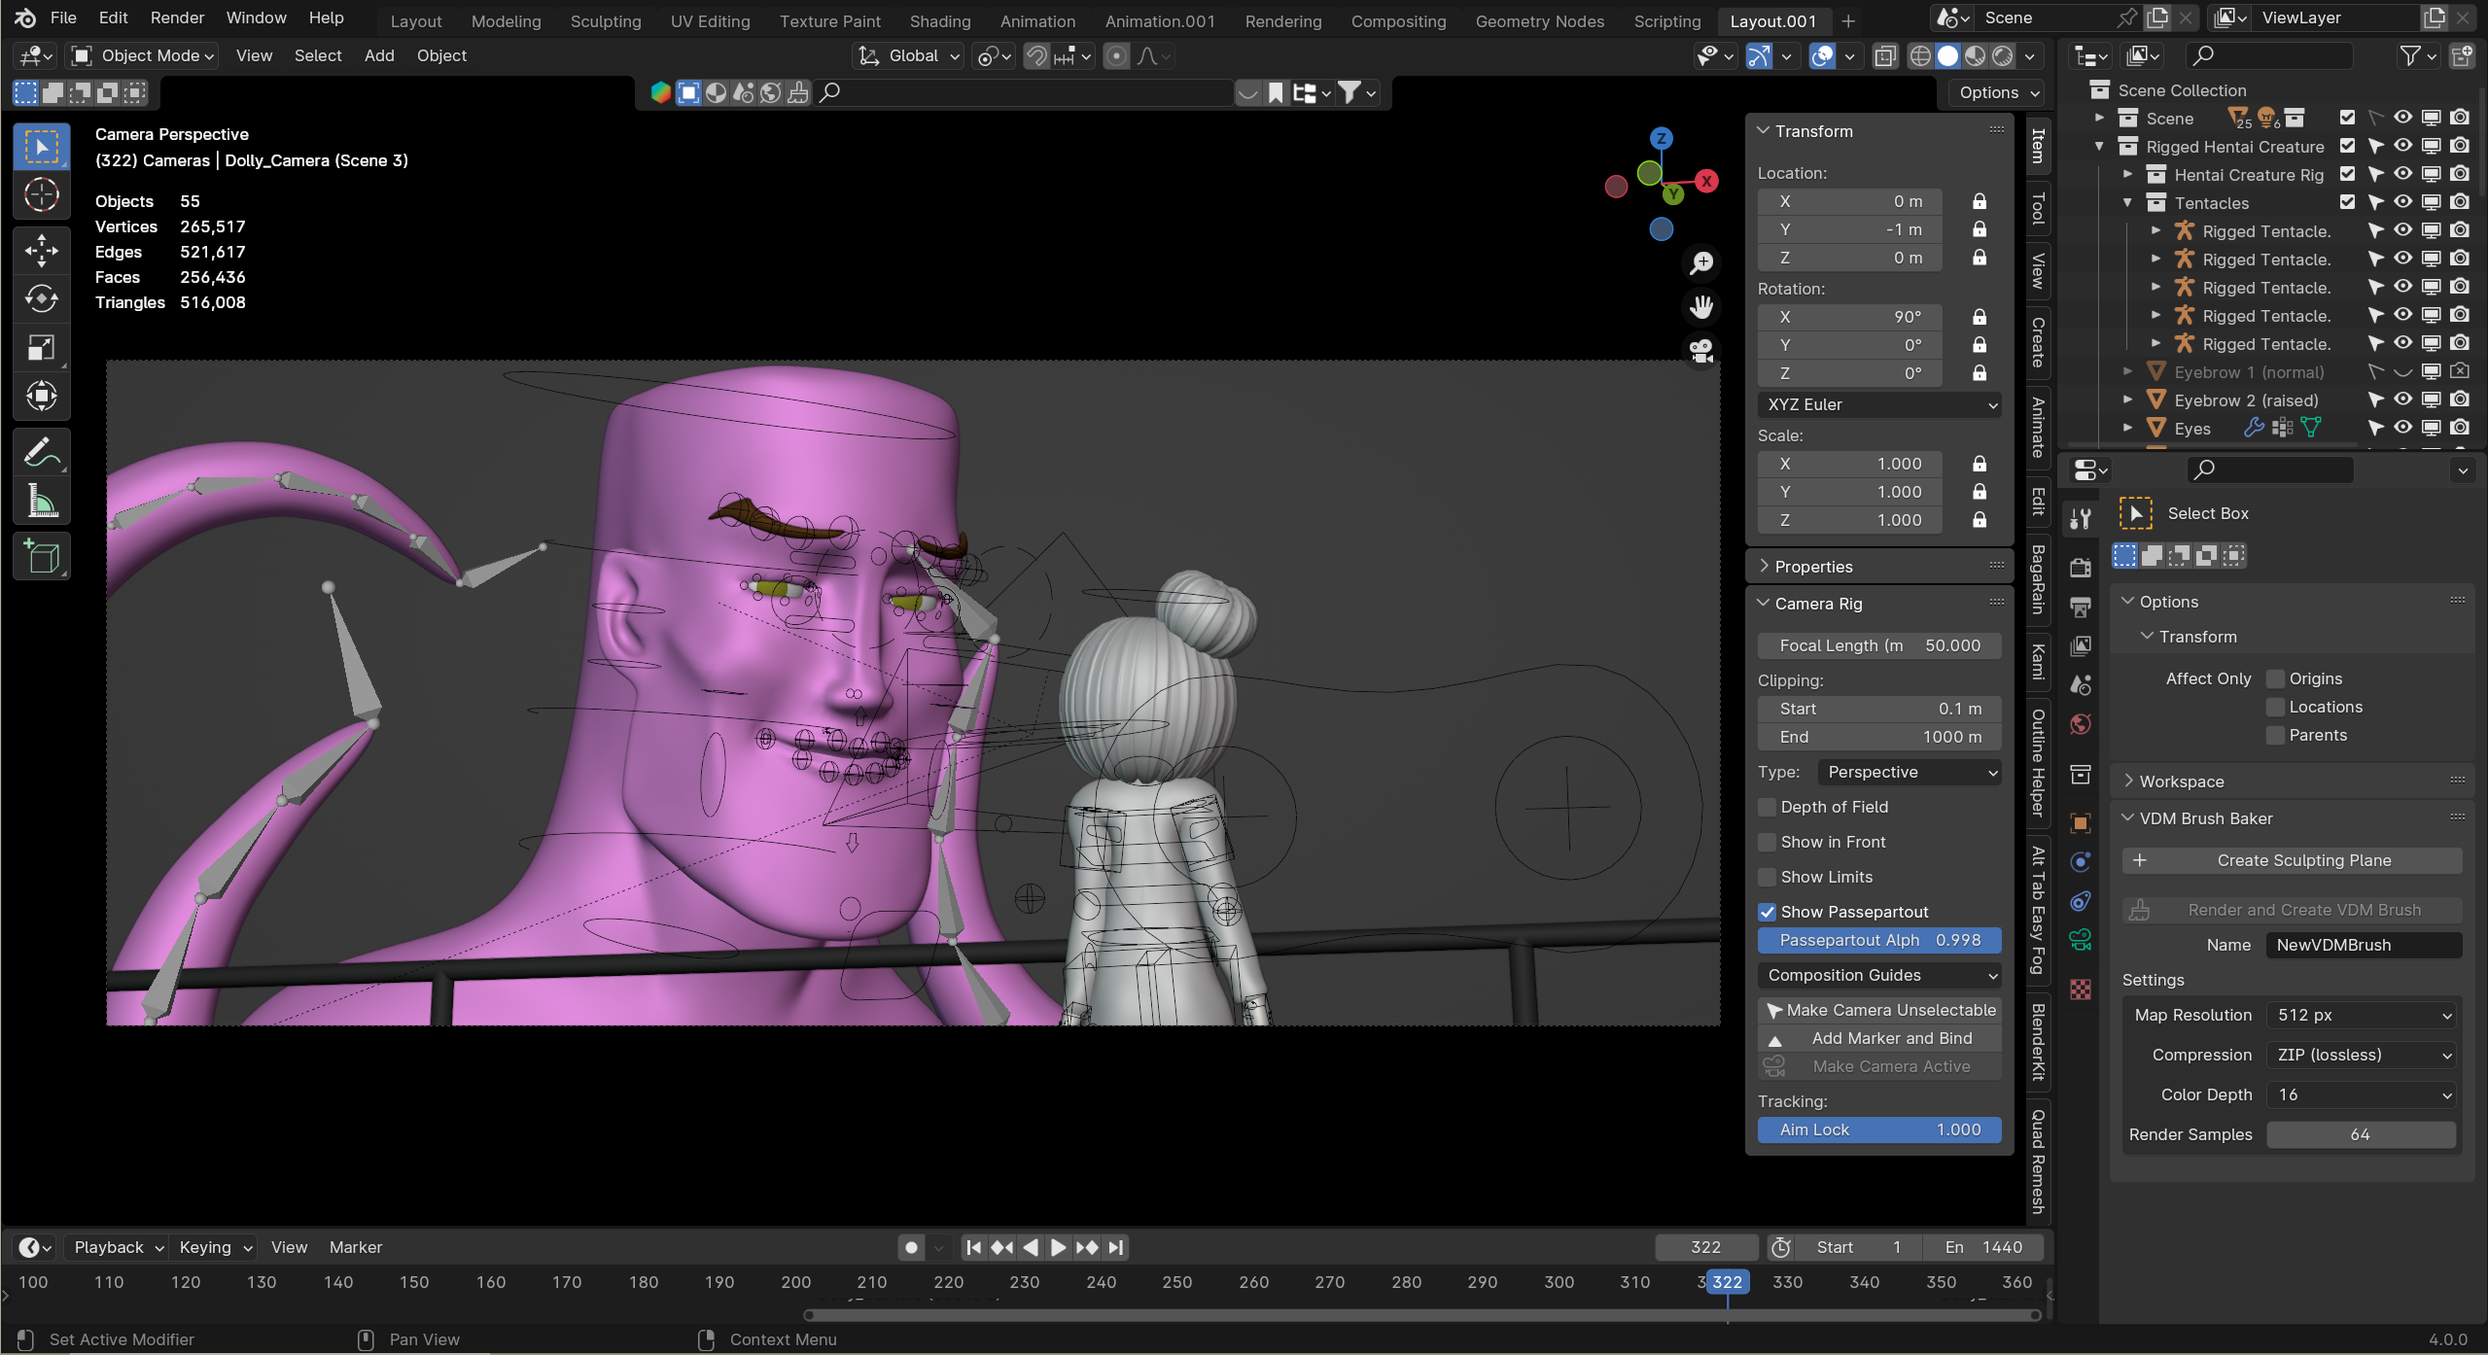The height and width of the screenshot is (1355, 2488).
Task: Open the Render menu
Action: pyautogui.click(x=177, y=17)
